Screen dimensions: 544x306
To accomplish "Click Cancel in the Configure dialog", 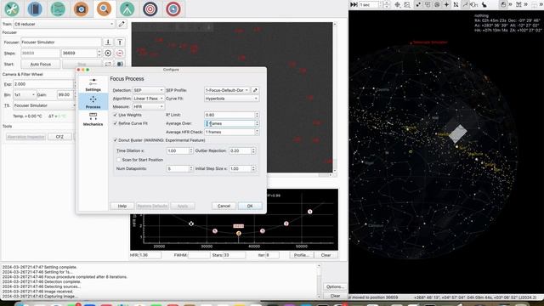I will point(224,206).
